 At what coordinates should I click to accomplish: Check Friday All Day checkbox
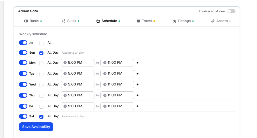[41, 107]
